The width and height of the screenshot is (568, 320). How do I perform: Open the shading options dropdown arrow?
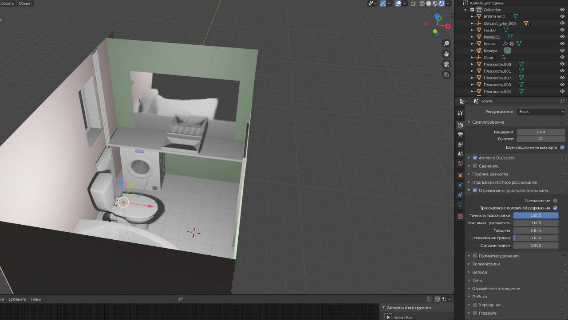[x=449, y=3]
